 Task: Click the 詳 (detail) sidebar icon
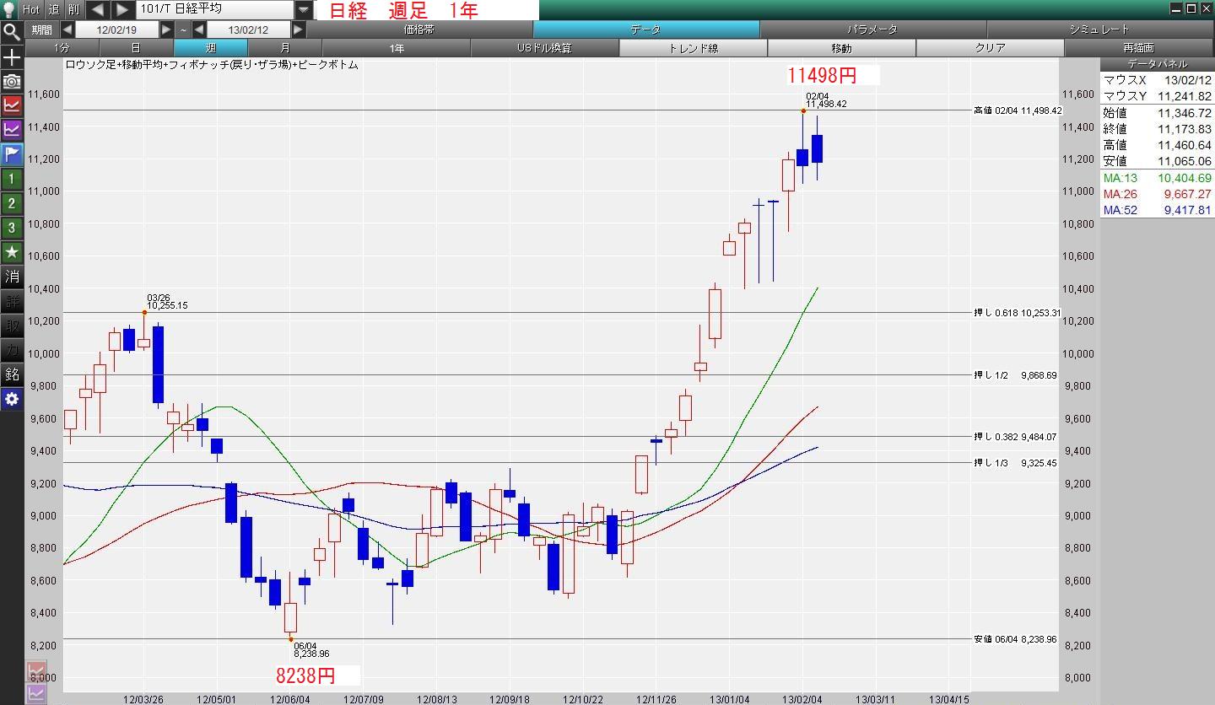click(12, 301)
